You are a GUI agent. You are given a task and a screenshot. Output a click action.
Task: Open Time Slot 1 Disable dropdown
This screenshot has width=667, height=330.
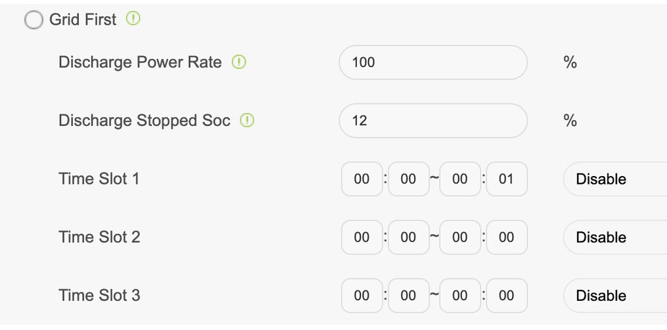coord(614,179)
